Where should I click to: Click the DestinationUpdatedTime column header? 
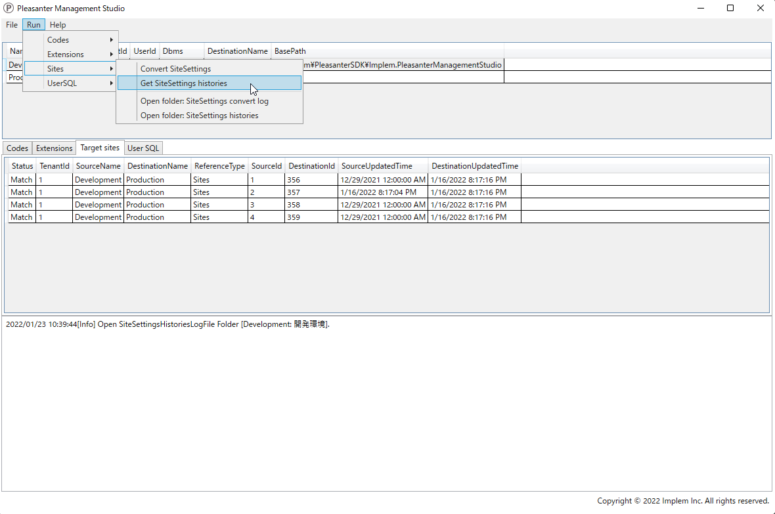(474, 166)
